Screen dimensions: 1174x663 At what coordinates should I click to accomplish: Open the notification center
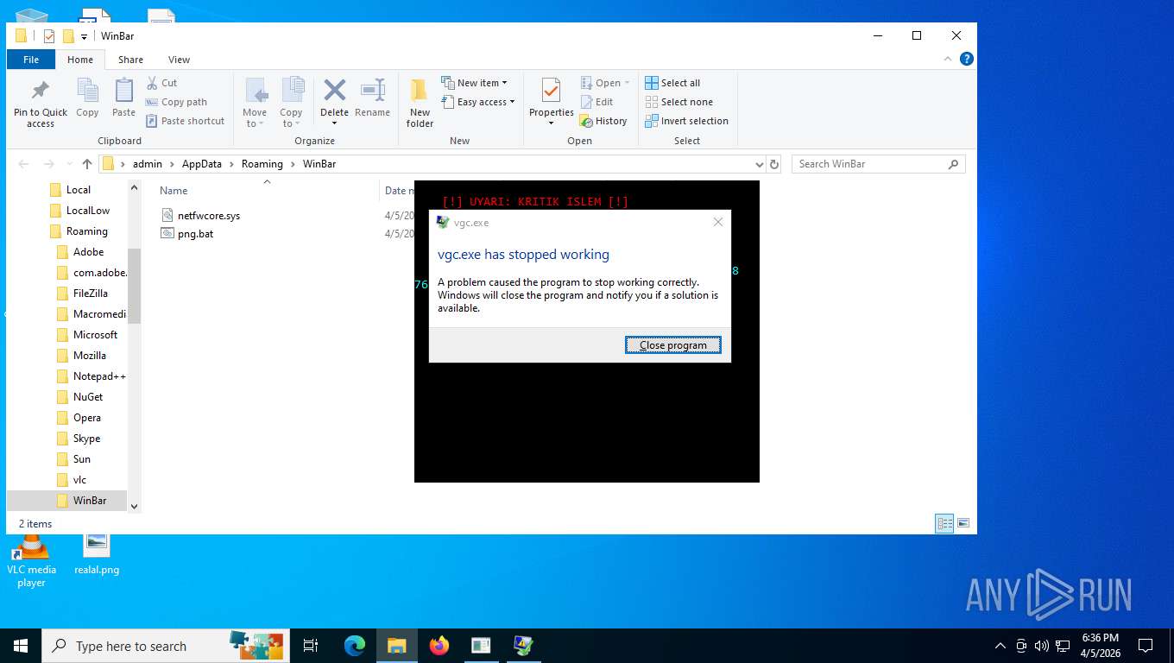coord(1146,646)
